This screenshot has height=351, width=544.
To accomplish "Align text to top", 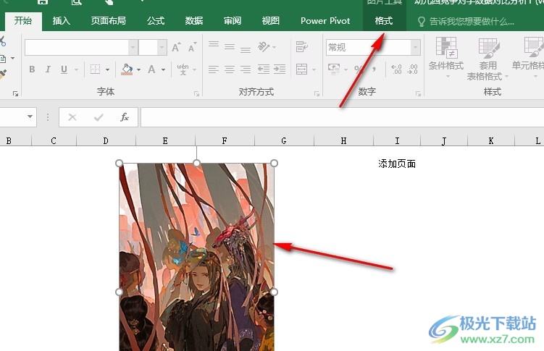I will 214,44.
